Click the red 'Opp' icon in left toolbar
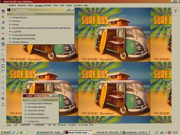180x135 pixels. coord(3,33)
